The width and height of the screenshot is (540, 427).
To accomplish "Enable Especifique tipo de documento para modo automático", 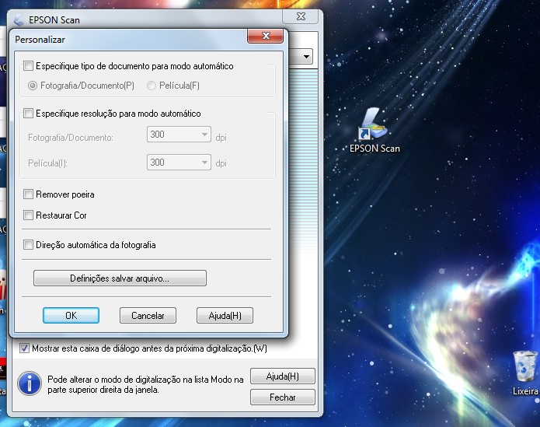I will [x=28, y=66].
